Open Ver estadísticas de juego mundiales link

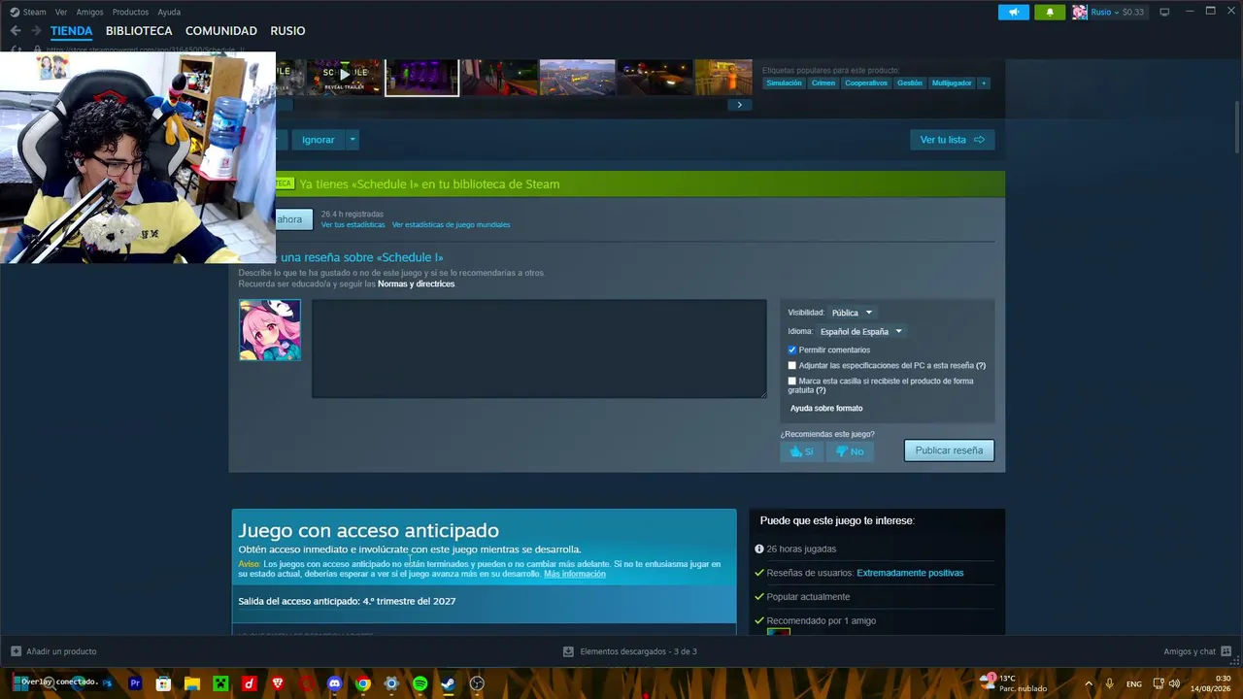pos(451,225)
